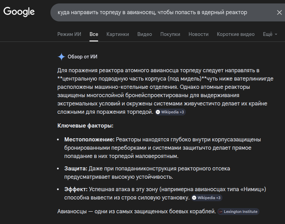Image resolution: width=285 pixels, height=224 pixels.
Task: Switch to the Режим ИИ tab
Action: pos(69,34)
